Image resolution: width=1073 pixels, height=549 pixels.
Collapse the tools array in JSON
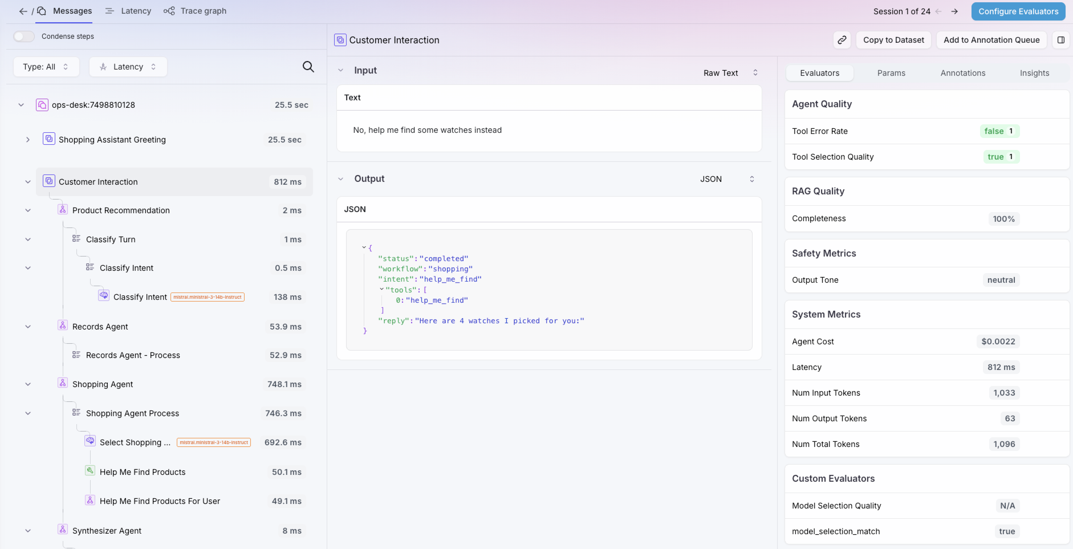(381, 289)
